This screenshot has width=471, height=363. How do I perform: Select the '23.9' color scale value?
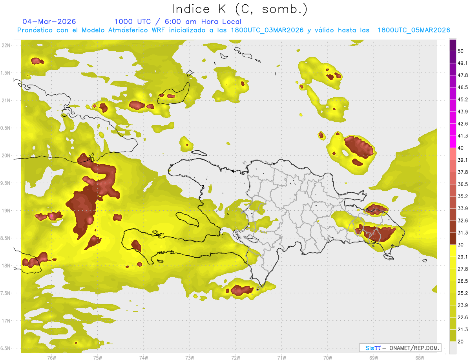tap(463, 305)
